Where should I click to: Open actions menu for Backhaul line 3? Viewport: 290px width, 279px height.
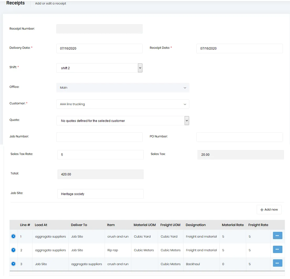point(277,263)
